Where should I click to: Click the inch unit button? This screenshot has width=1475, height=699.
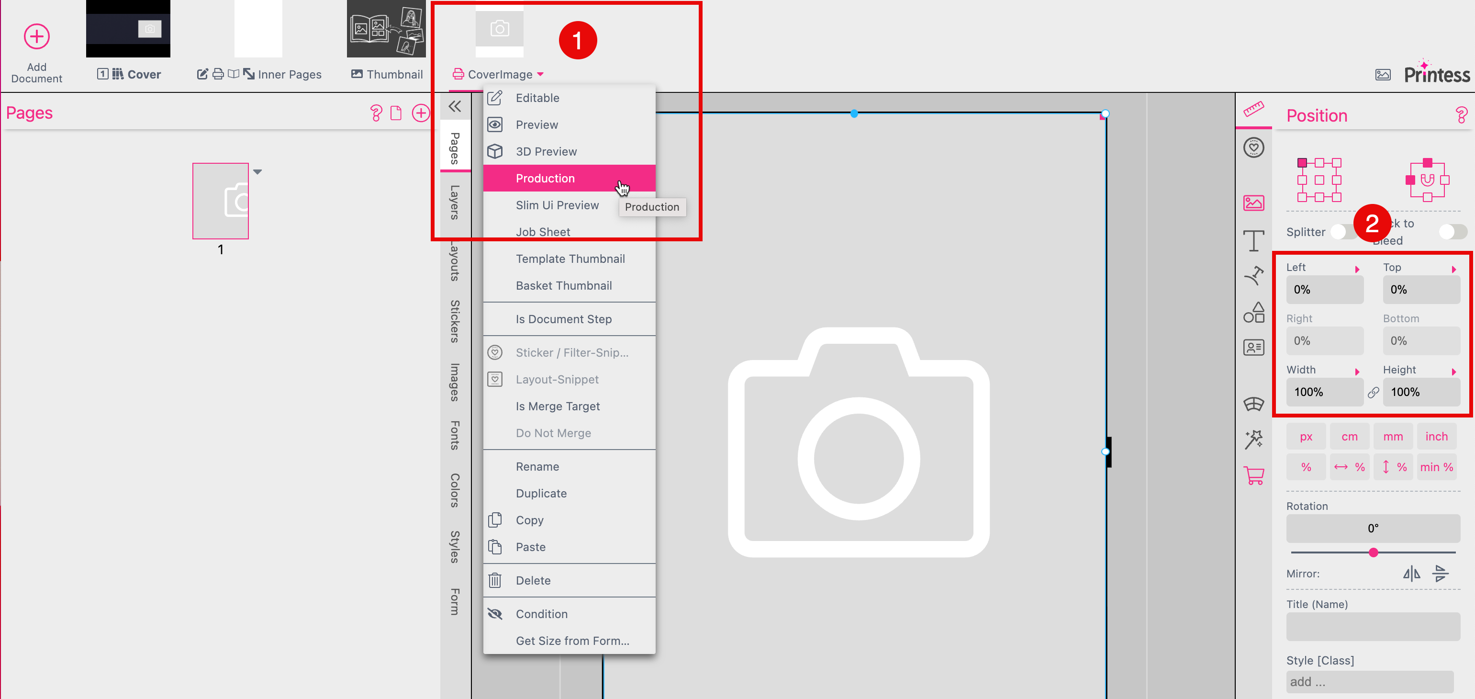pyautogui.click(x=1436, y=437)
